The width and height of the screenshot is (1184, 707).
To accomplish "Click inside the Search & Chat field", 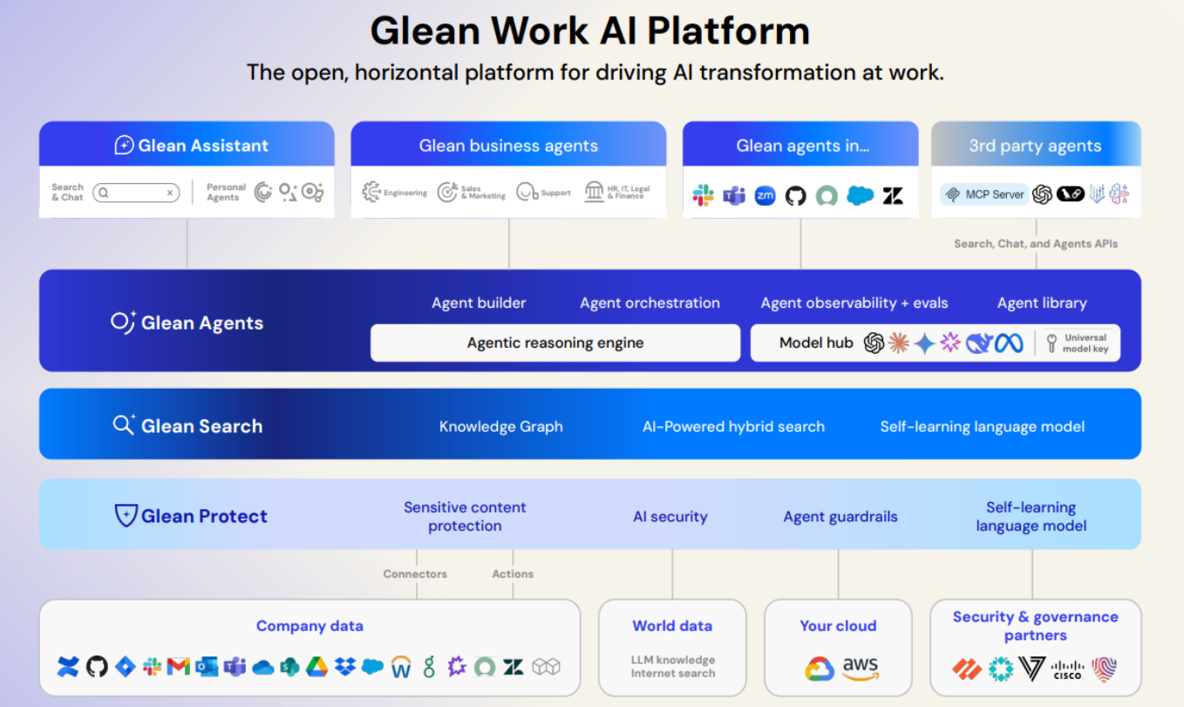I will (131, 193).
